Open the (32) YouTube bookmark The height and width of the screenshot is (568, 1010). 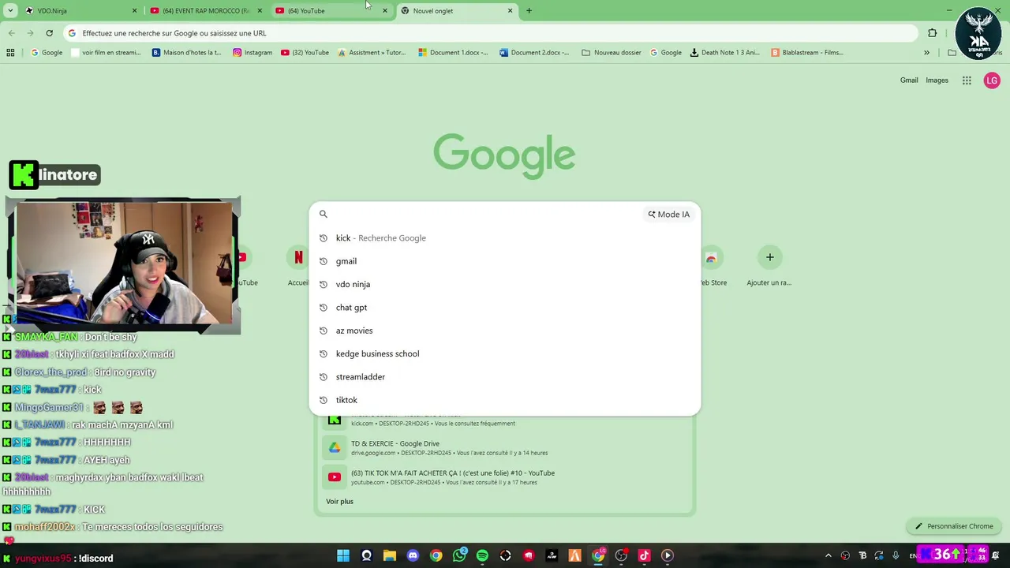pos(305,53)
